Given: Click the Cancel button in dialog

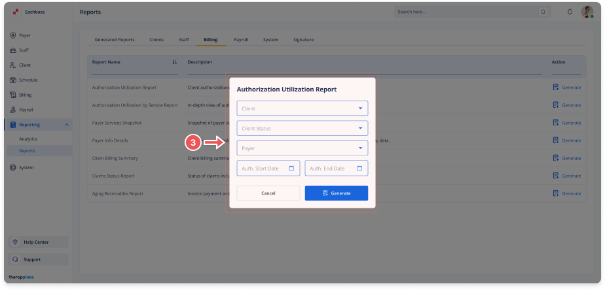Looking at the screenshot, I should [268, 193].
